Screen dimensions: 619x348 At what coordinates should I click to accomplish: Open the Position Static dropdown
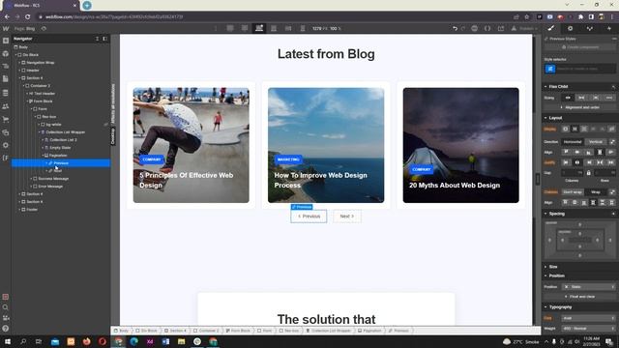(x=589, y=287)
